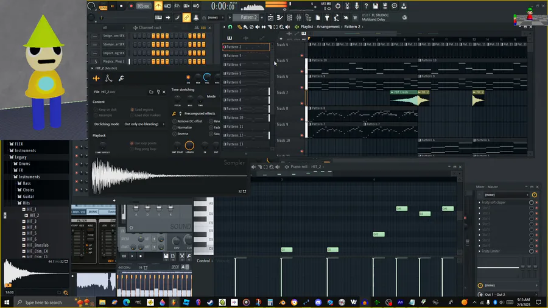
Task: Open sampler waveform settings tab icon
Action: (x=96, y=79)
